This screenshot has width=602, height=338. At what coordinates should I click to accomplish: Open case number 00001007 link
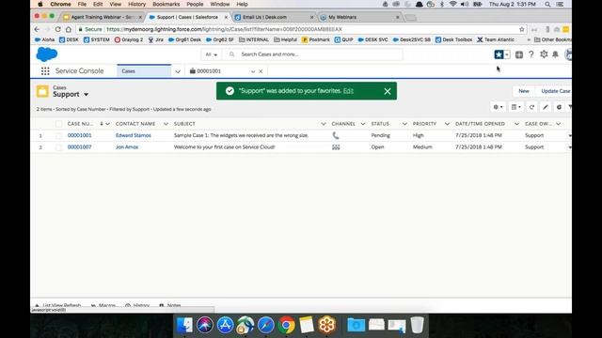point(79,147)
